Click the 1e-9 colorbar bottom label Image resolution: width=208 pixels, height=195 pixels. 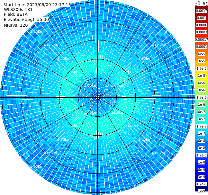(x=202, y=191)
